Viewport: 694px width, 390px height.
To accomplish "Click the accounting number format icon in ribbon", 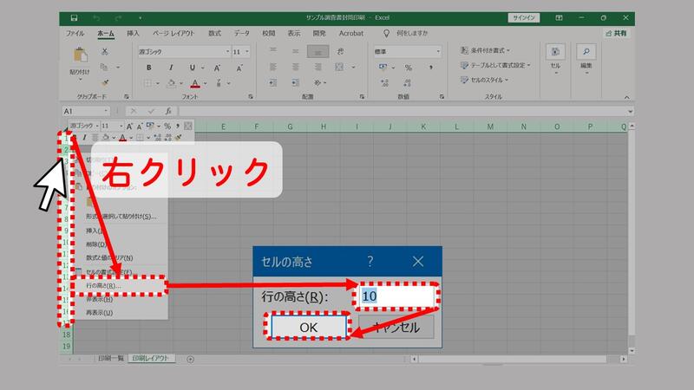I will tap(383, 68).
